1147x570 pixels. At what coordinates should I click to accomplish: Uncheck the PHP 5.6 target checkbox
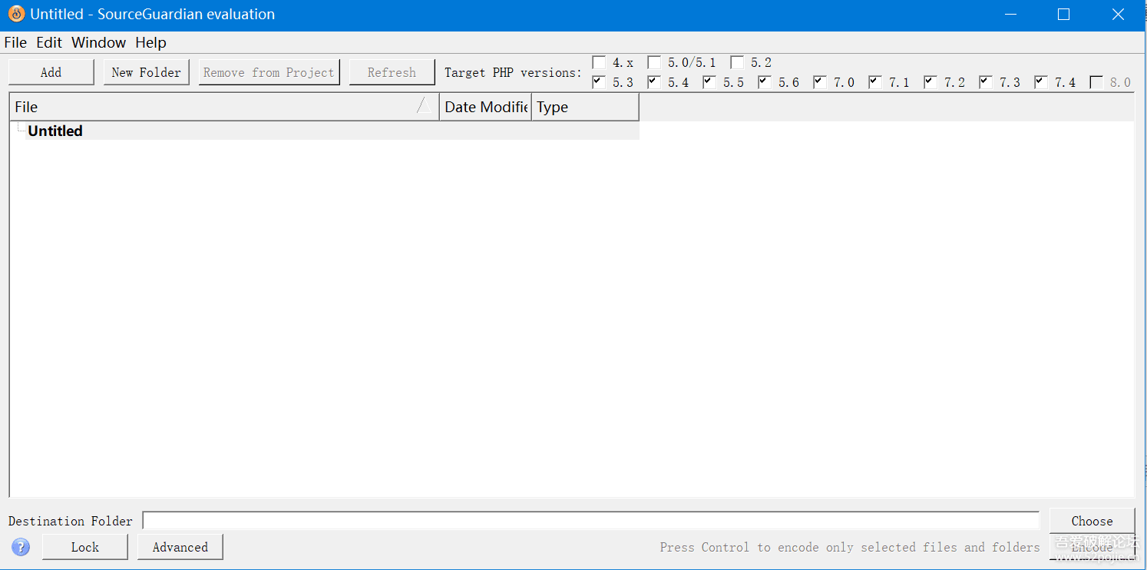(765, 82)
